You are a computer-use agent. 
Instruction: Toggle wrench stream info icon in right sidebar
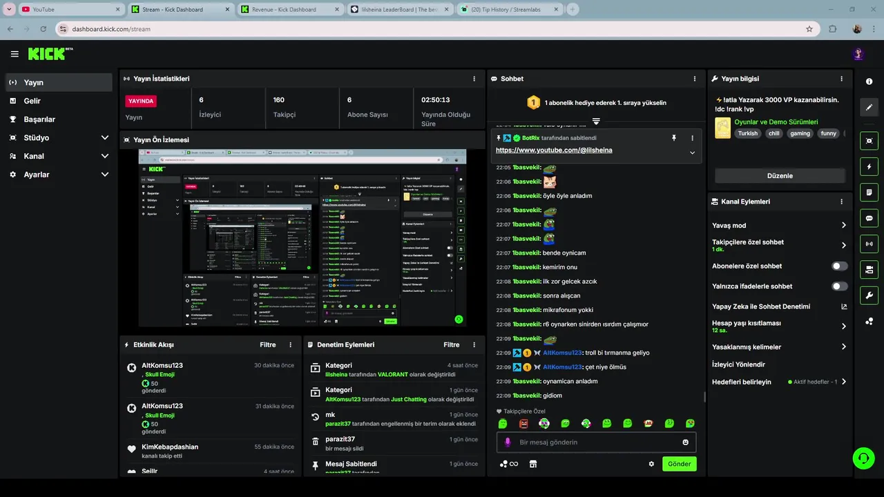pyautogui.click(x=869, y=295)
